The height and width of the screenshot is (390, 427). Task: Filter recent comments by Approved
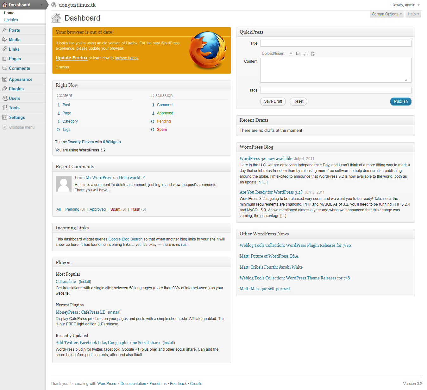(x=97, y=209)
